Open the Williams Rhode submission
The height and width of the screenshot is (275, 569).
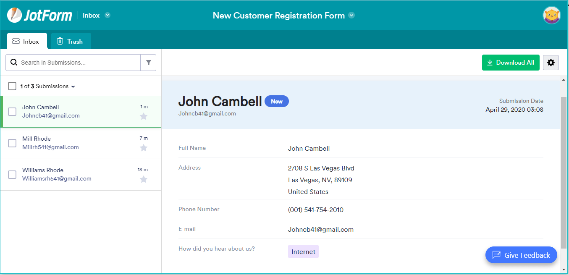(81, 175)
